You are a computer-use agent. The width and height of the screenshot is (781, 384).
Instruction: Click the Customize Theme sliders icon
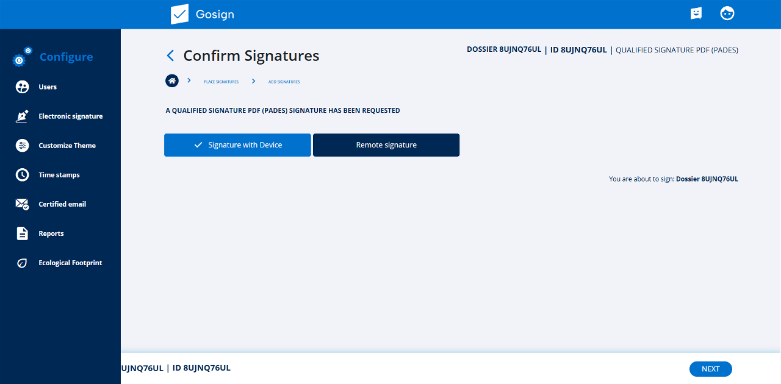[x=22, y=146]
